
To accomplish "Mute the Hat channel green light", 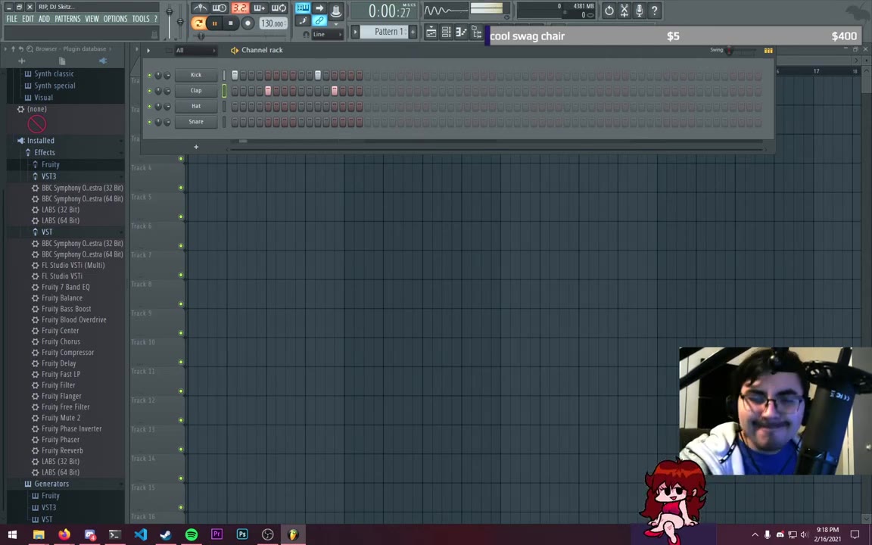I will tap(149, 106).
